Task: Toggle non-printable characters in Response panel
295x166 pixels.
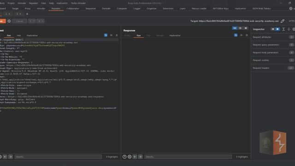Action: point(241,35)
